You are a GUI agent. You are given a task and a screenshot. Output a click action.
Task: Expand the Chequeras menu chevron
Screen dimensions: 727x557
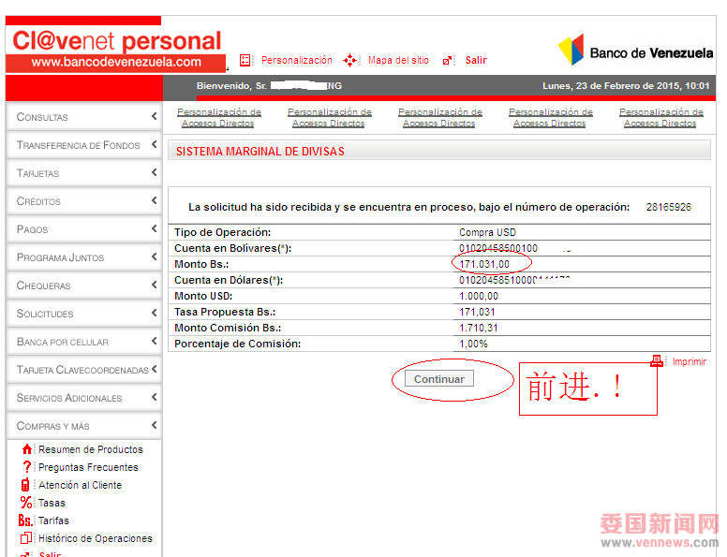155,285
